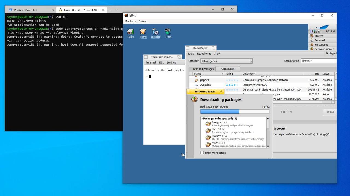
Task: Click the close box on the HaikuDepot tab
Action: [x=188, y=48]
